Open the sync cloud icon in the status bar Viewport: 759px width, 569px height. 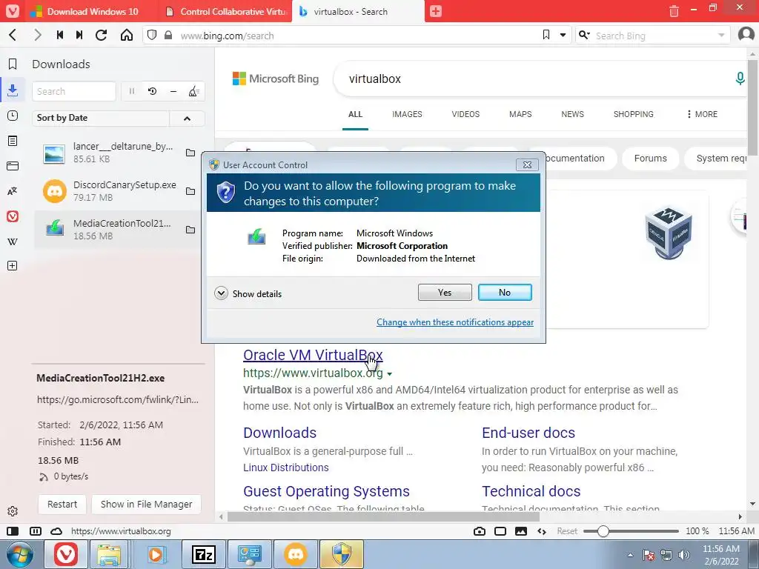click(x=56, y=531)
